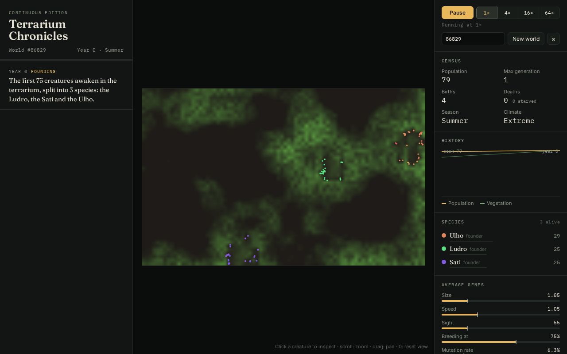This screenshot has width=567, height=354.
Task: Click the random seed dice icon
Action: point(553,39)
